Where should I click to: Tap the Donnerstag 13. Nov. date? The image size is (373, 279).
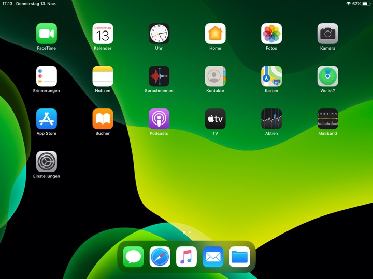point(36,4)
